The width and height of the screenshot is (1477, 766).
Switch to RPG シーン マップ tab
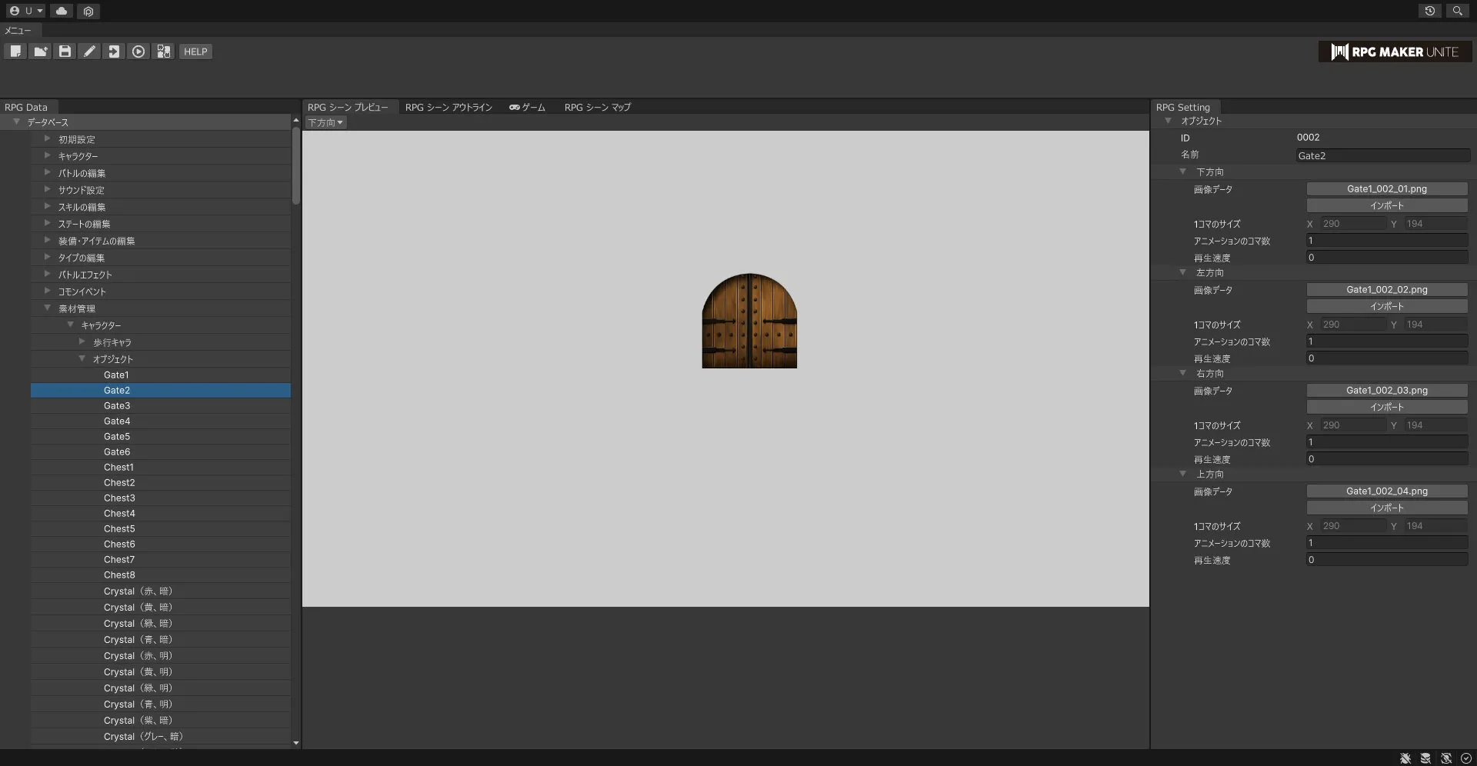597,108
